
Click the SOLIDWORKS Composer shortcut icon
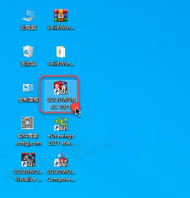click(61, 160)
